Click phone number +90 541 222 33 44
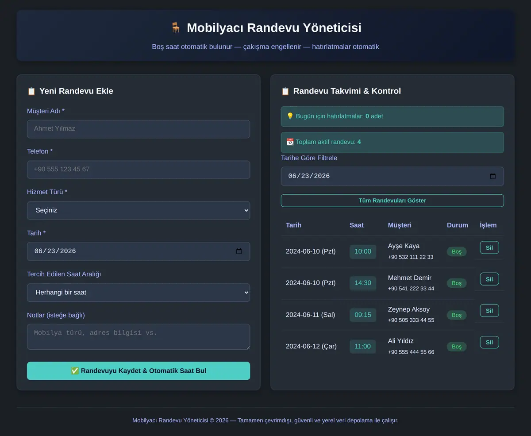This screenshot has height=436, width=531. click(x=411, y=289)
